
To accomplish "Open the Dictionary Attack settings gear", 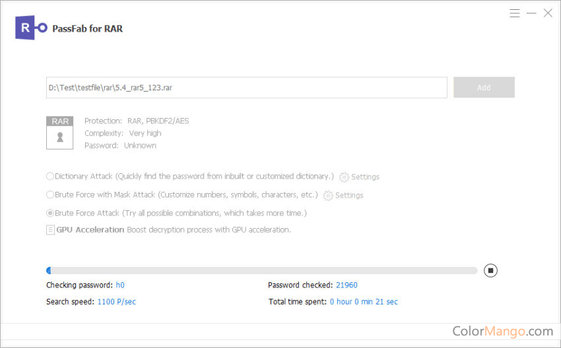I will tap(344, 177).
